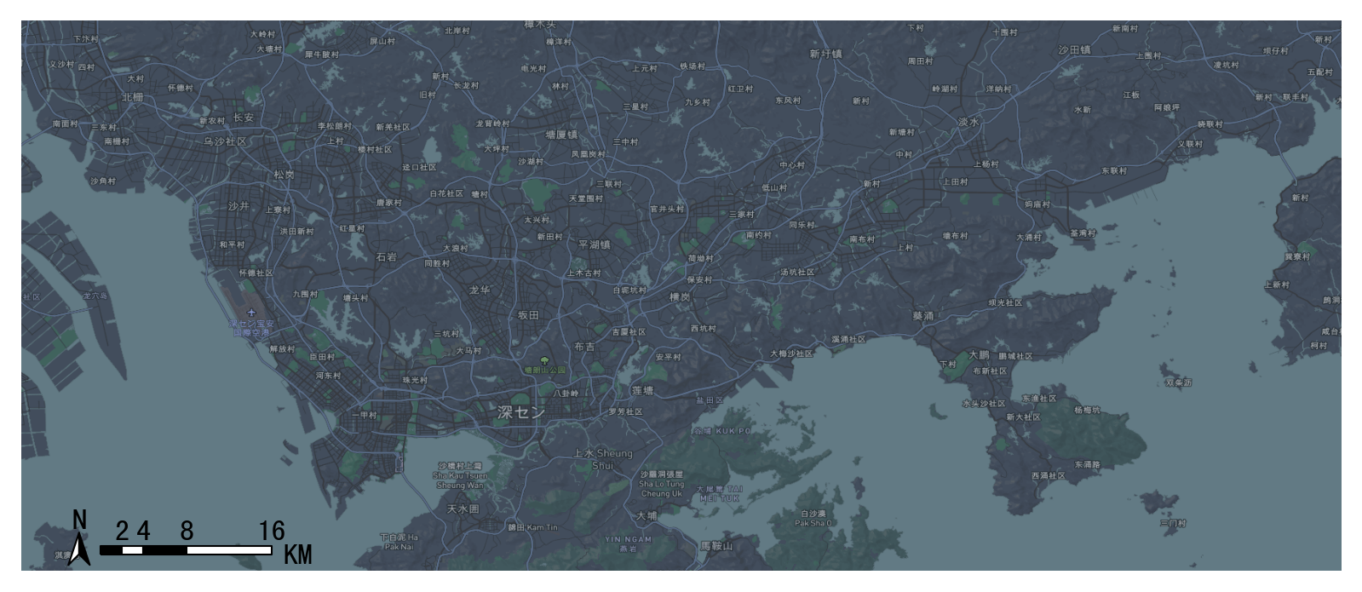Click the 天堂围村 label
The width and height of the screenshot is (1362, 592).
click(x=585, y=198)
